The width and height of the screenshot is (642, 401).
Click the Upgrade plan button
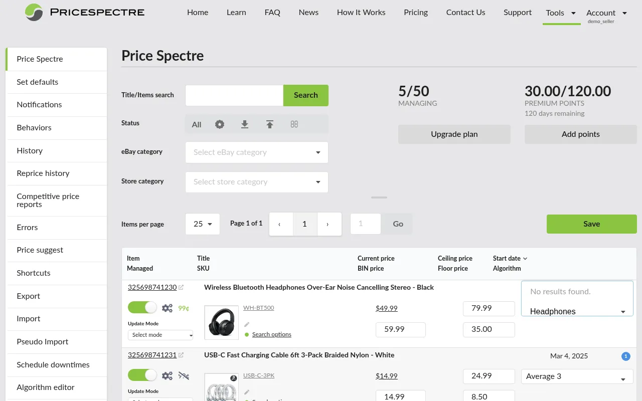pyautogui.click(x=454, y=134)
